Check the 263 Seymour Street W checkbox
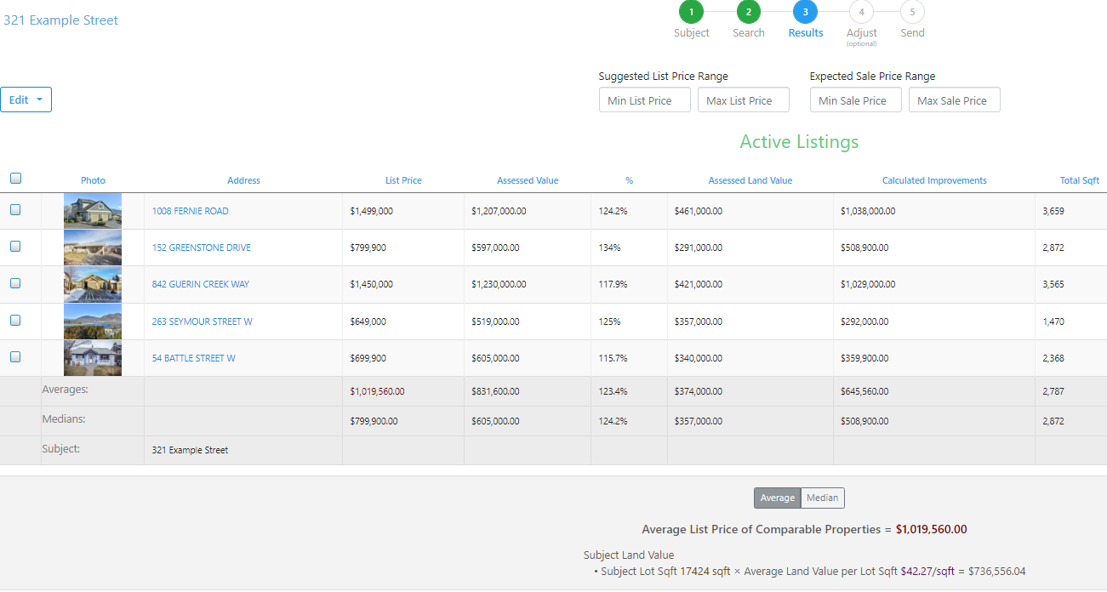 (15, 321)
